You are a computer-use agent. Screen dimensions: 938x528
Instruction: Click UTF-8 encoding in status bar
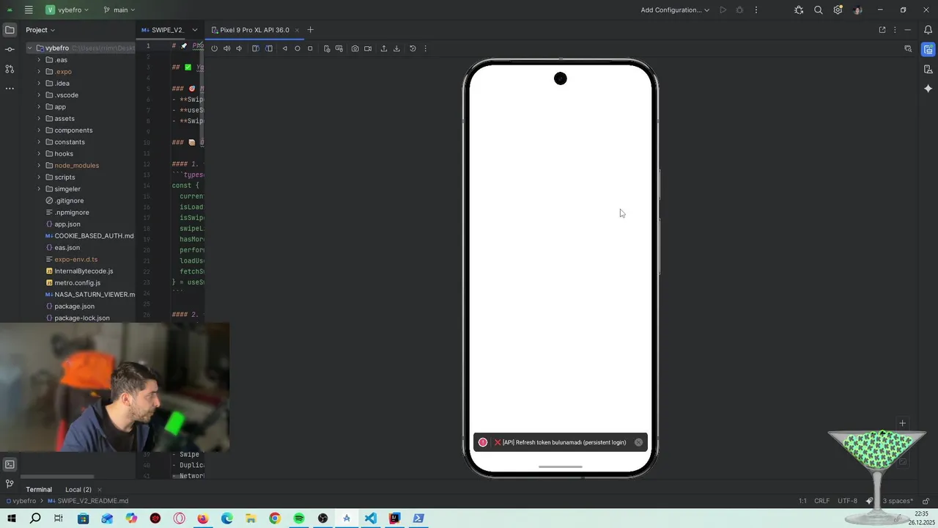[847, 501]
